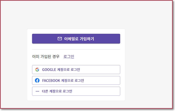Click the Facebook logo icon
The image size is (175, 111).
37,80
